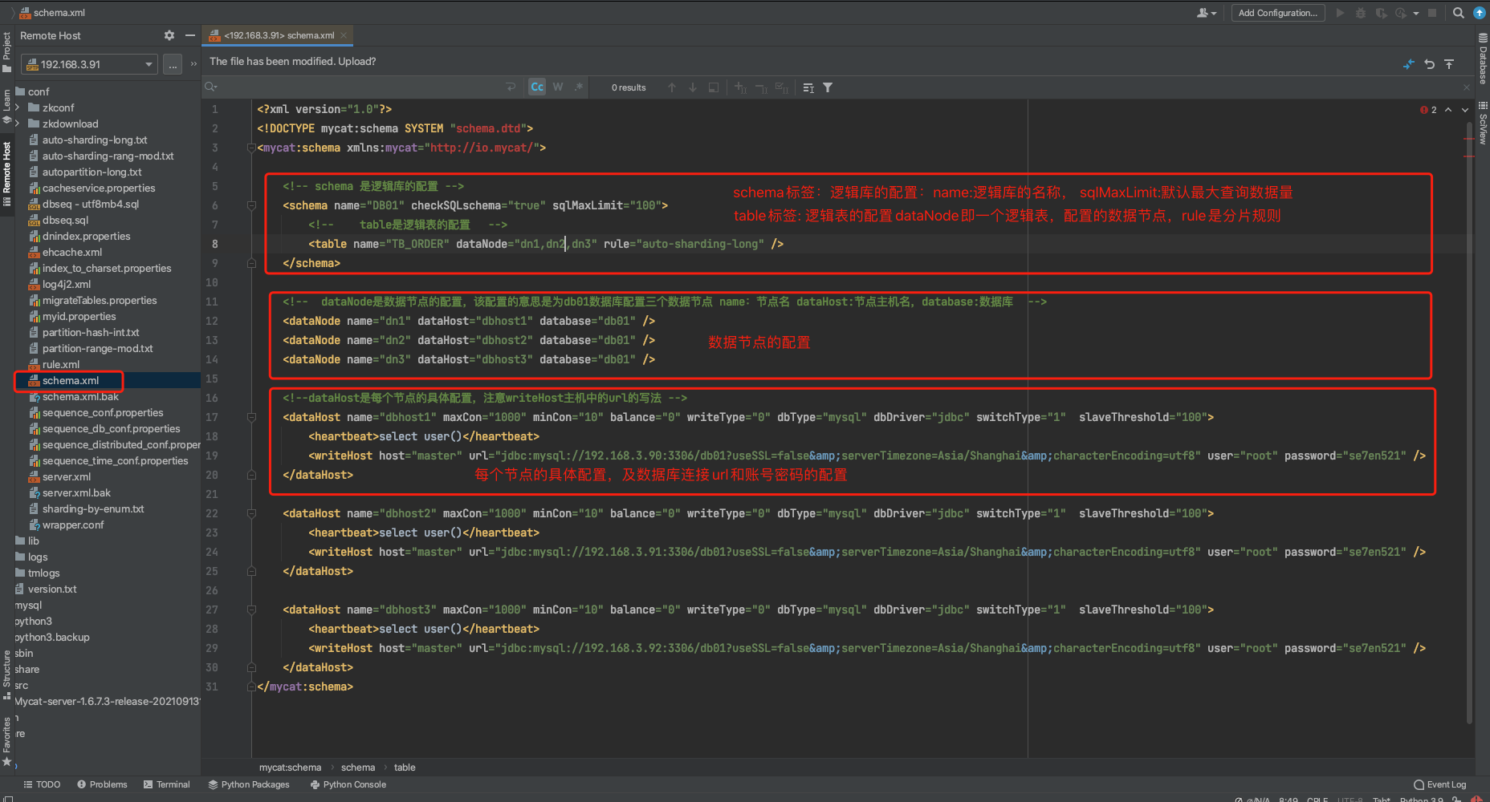Collapse the schema tag fold on line 6
Screen dimensions: 1490x802
(x=251, y=205)
